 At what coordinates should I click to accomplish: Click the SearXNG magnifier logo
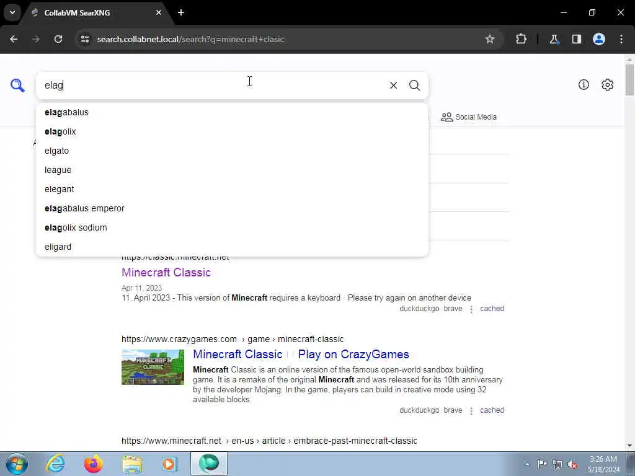(17, 86)
